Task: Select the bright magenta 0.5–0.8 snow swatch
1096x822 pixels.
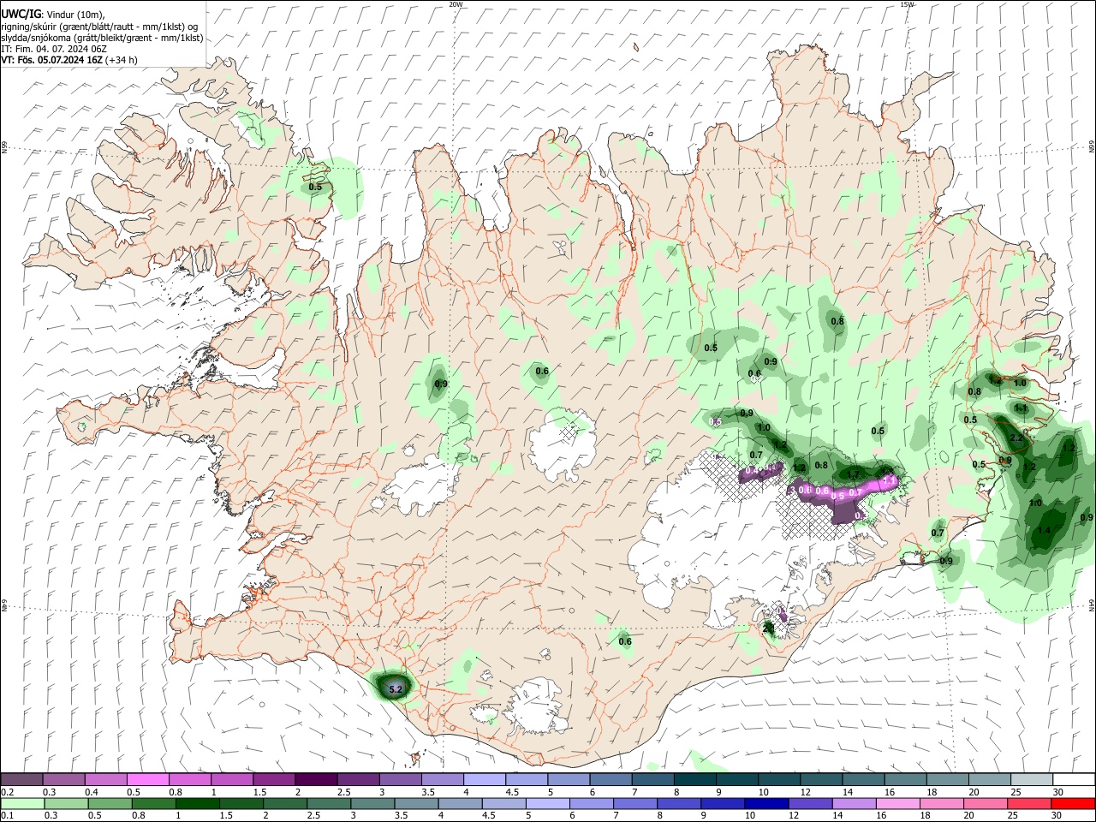Action: pyautogui.click(x=149, y=779)
